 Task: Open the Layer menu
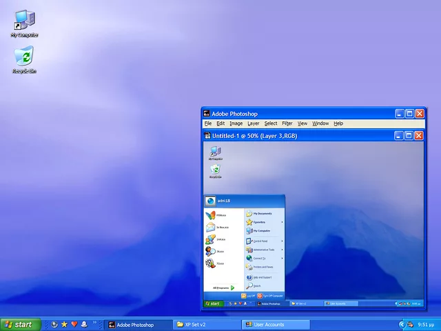[x=254, y=123]
